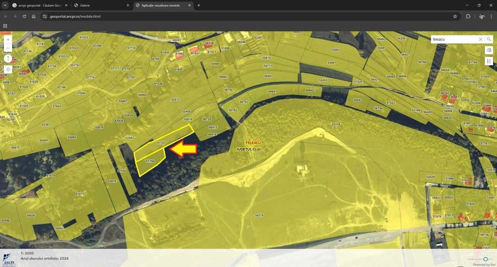Adjust the layer opacity slider handle
The height and width of the screenshot is (267, 497).
click(485, 259)
